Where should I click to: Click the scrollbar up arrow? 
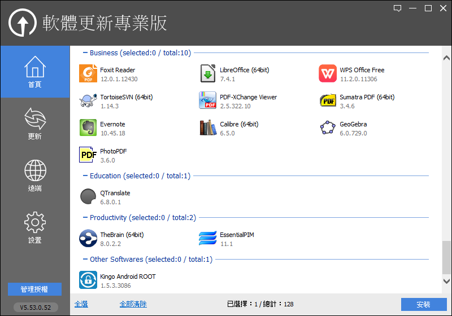(x=446, y=58)
